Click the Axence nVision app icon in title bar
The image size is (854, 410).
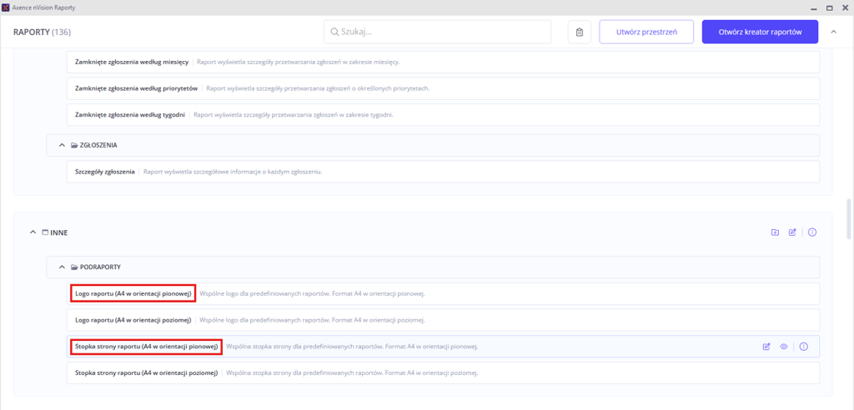6,7
